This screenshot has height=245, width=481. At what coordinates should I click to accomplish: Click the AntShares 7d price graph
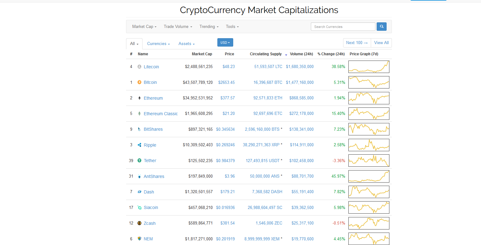click(369, 176)
